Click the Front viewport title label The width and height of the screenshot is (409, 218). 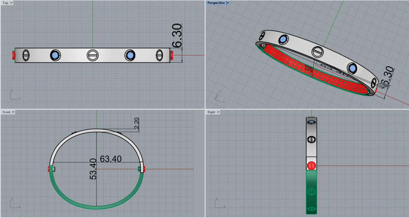(x=6, y=112)
